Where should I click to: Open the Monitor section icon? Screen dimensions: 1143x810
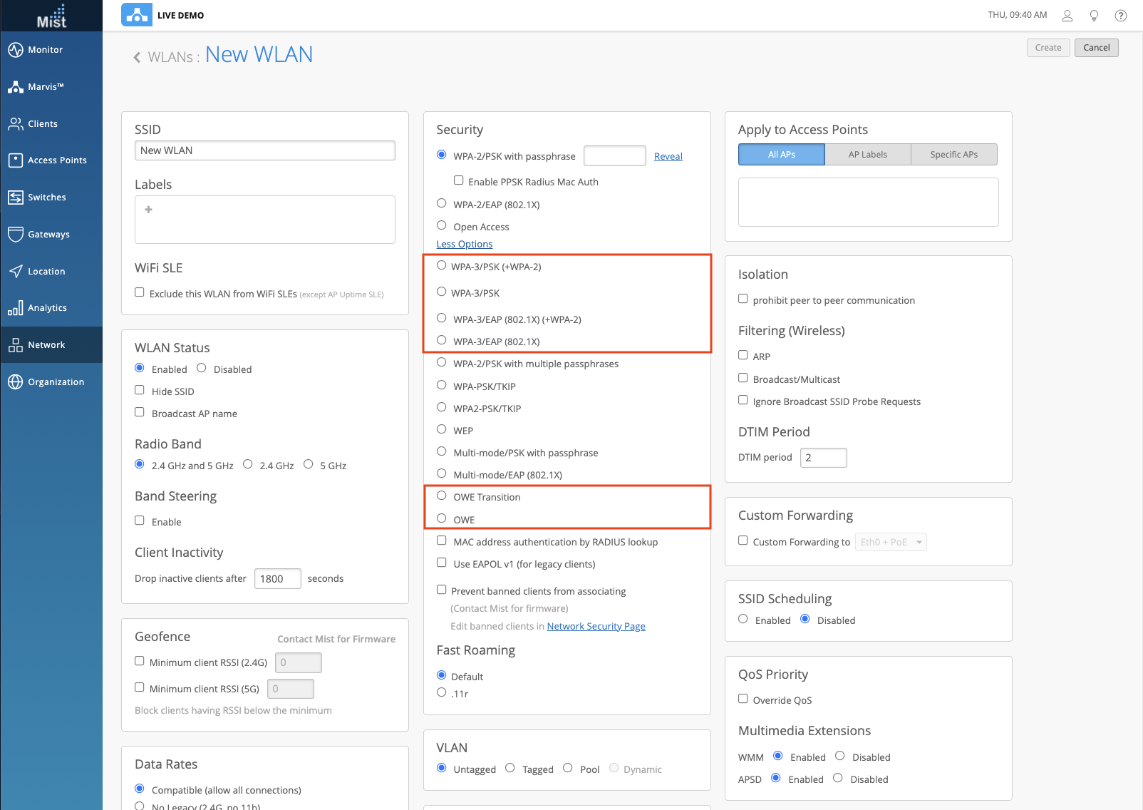pos(16,50)
